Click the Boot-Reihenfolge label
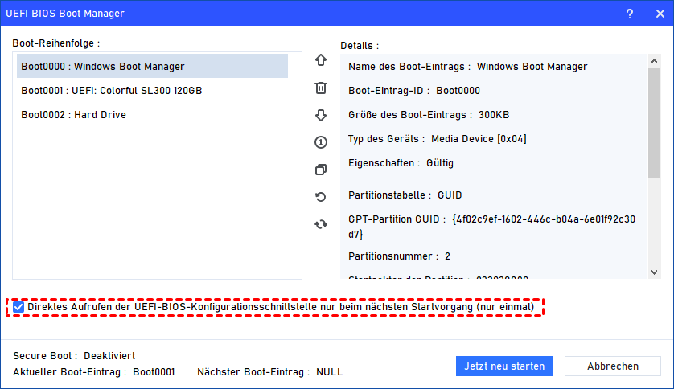This screenshot has height=389, width=674. tap(55, 43)
